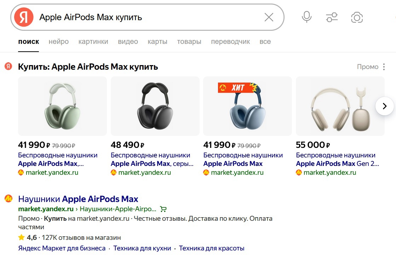Open search filter settings icon
The height and width of the screenshot is (260, 396).
click(x=332, y=17)
